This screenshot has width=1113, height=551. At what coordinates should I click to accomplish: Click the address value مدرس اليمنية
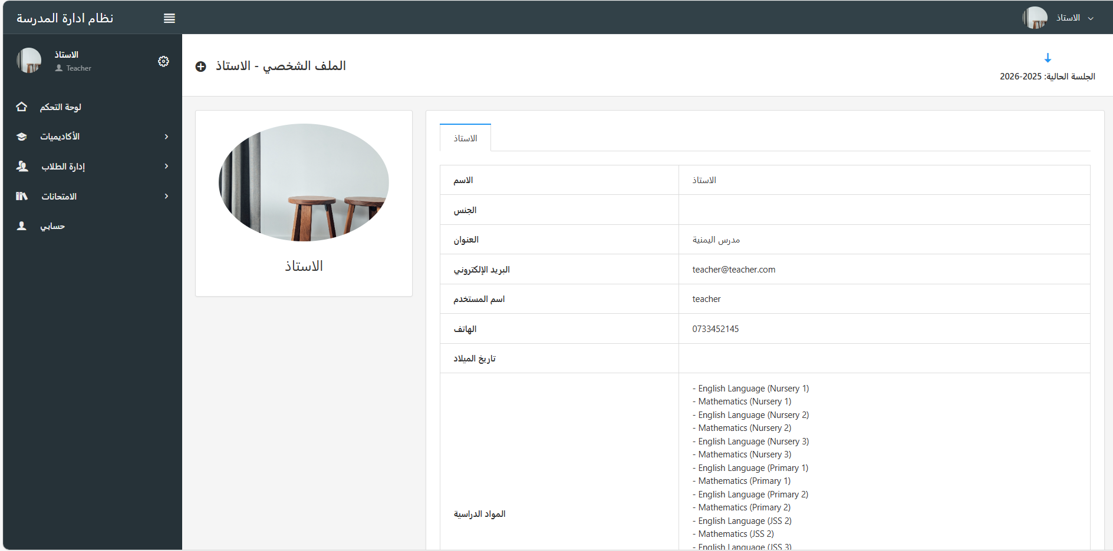pos(716,240)
